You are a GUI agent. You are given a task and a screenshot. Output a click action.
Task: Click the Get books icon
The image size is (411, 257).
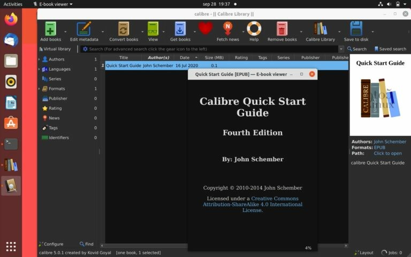[180, 29]
